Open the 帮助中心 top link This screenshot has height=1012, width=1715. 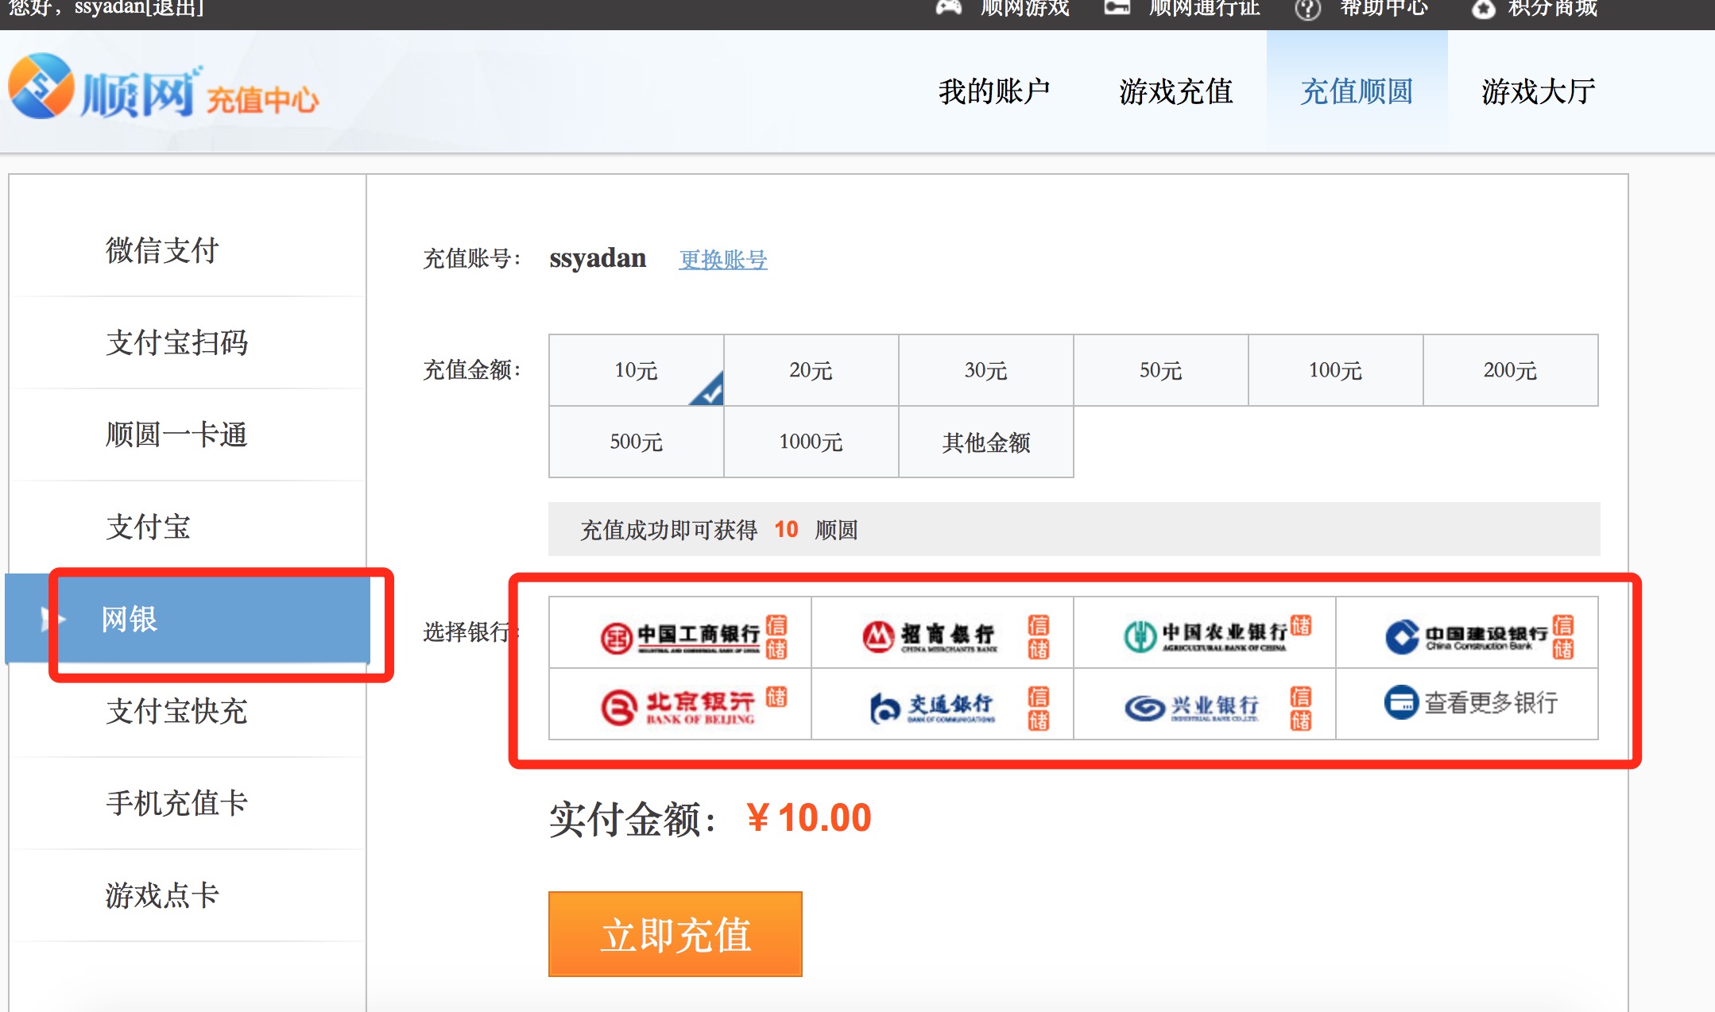[x=1384, y=8]
